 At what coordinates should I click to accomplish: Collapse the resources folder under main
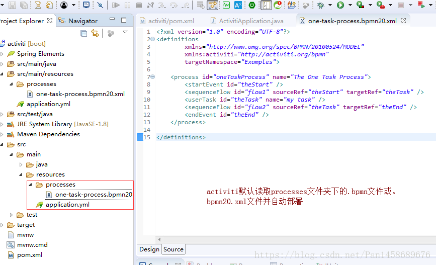click(x=21, y=174)
